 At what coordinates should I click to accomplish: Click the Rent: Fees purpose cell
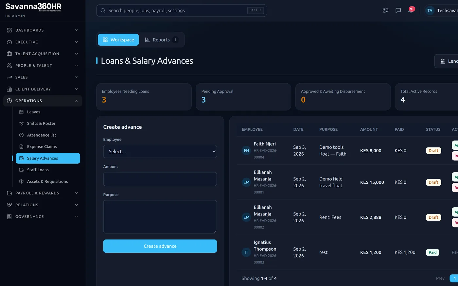330,217
